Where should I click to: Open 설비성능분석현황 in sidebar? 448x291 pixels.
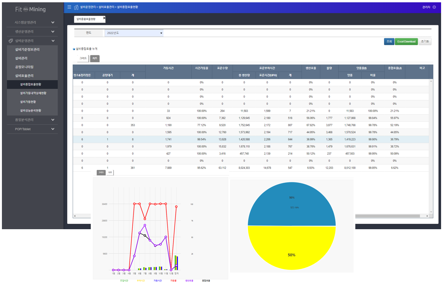pos(33,111)
